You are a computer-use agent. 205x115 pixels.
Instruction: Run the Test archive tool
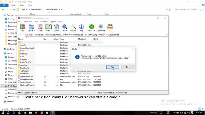click(x=40, y=28)
